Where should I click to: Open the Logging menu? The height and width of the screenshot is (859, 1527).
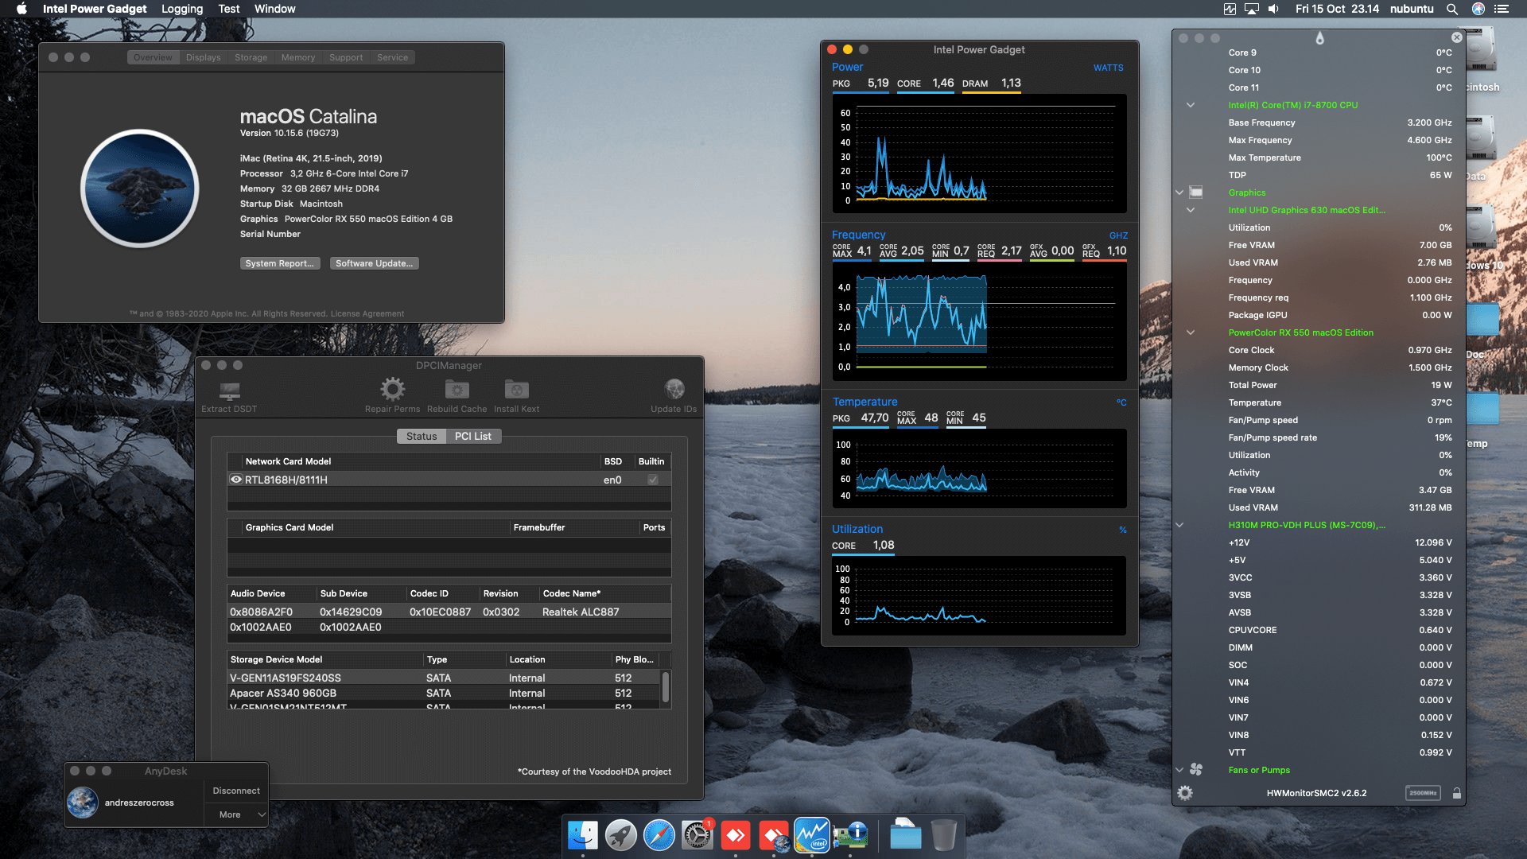pyautogui.click(x=182, y=9)
